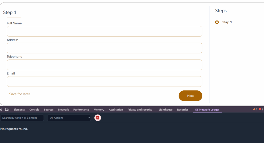The width and height of the screenshot is (264, 143).
Task: Select the Step 1 radio indicator
Action: (217, 22)
